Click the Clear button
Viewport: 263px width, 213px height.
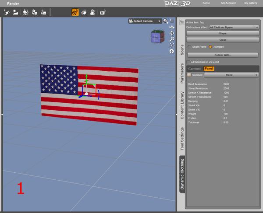tap(223, 40)
